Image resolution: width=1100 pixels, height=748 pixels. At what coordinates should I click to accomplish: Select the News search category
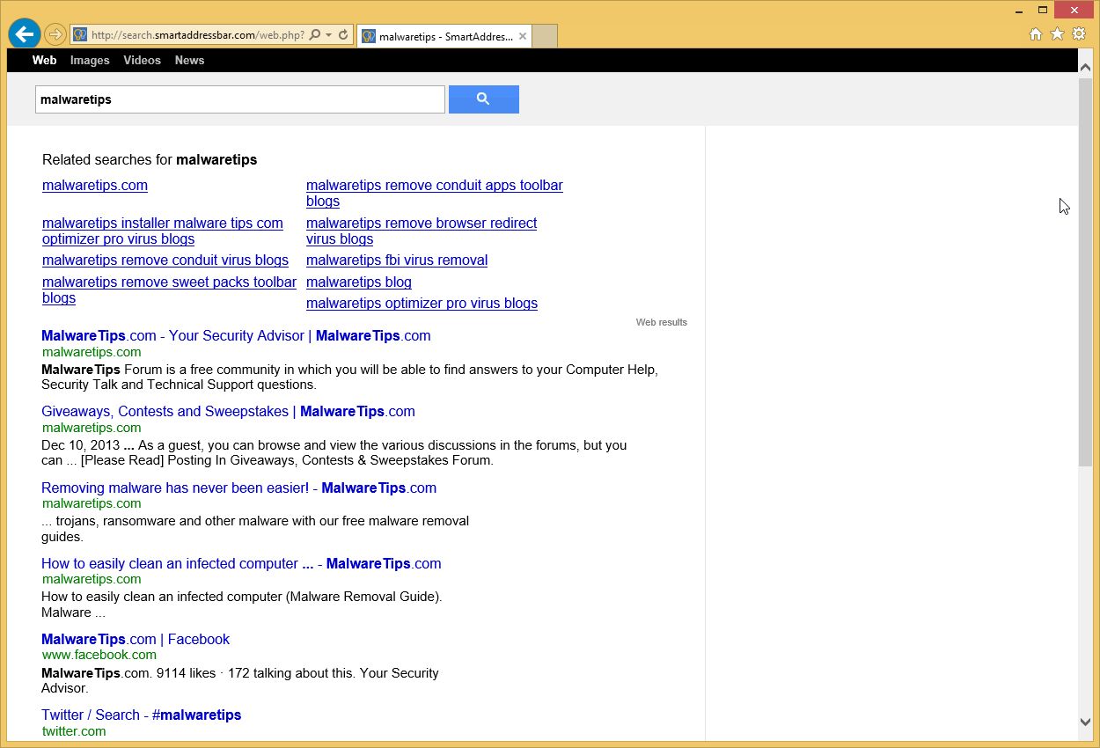tap(189, 60)
